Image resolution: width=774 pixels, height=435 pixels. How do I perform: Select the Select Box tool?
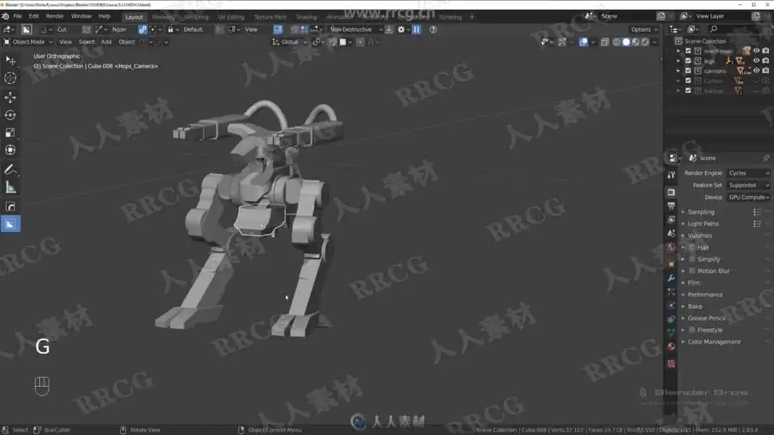click(10, 60)
